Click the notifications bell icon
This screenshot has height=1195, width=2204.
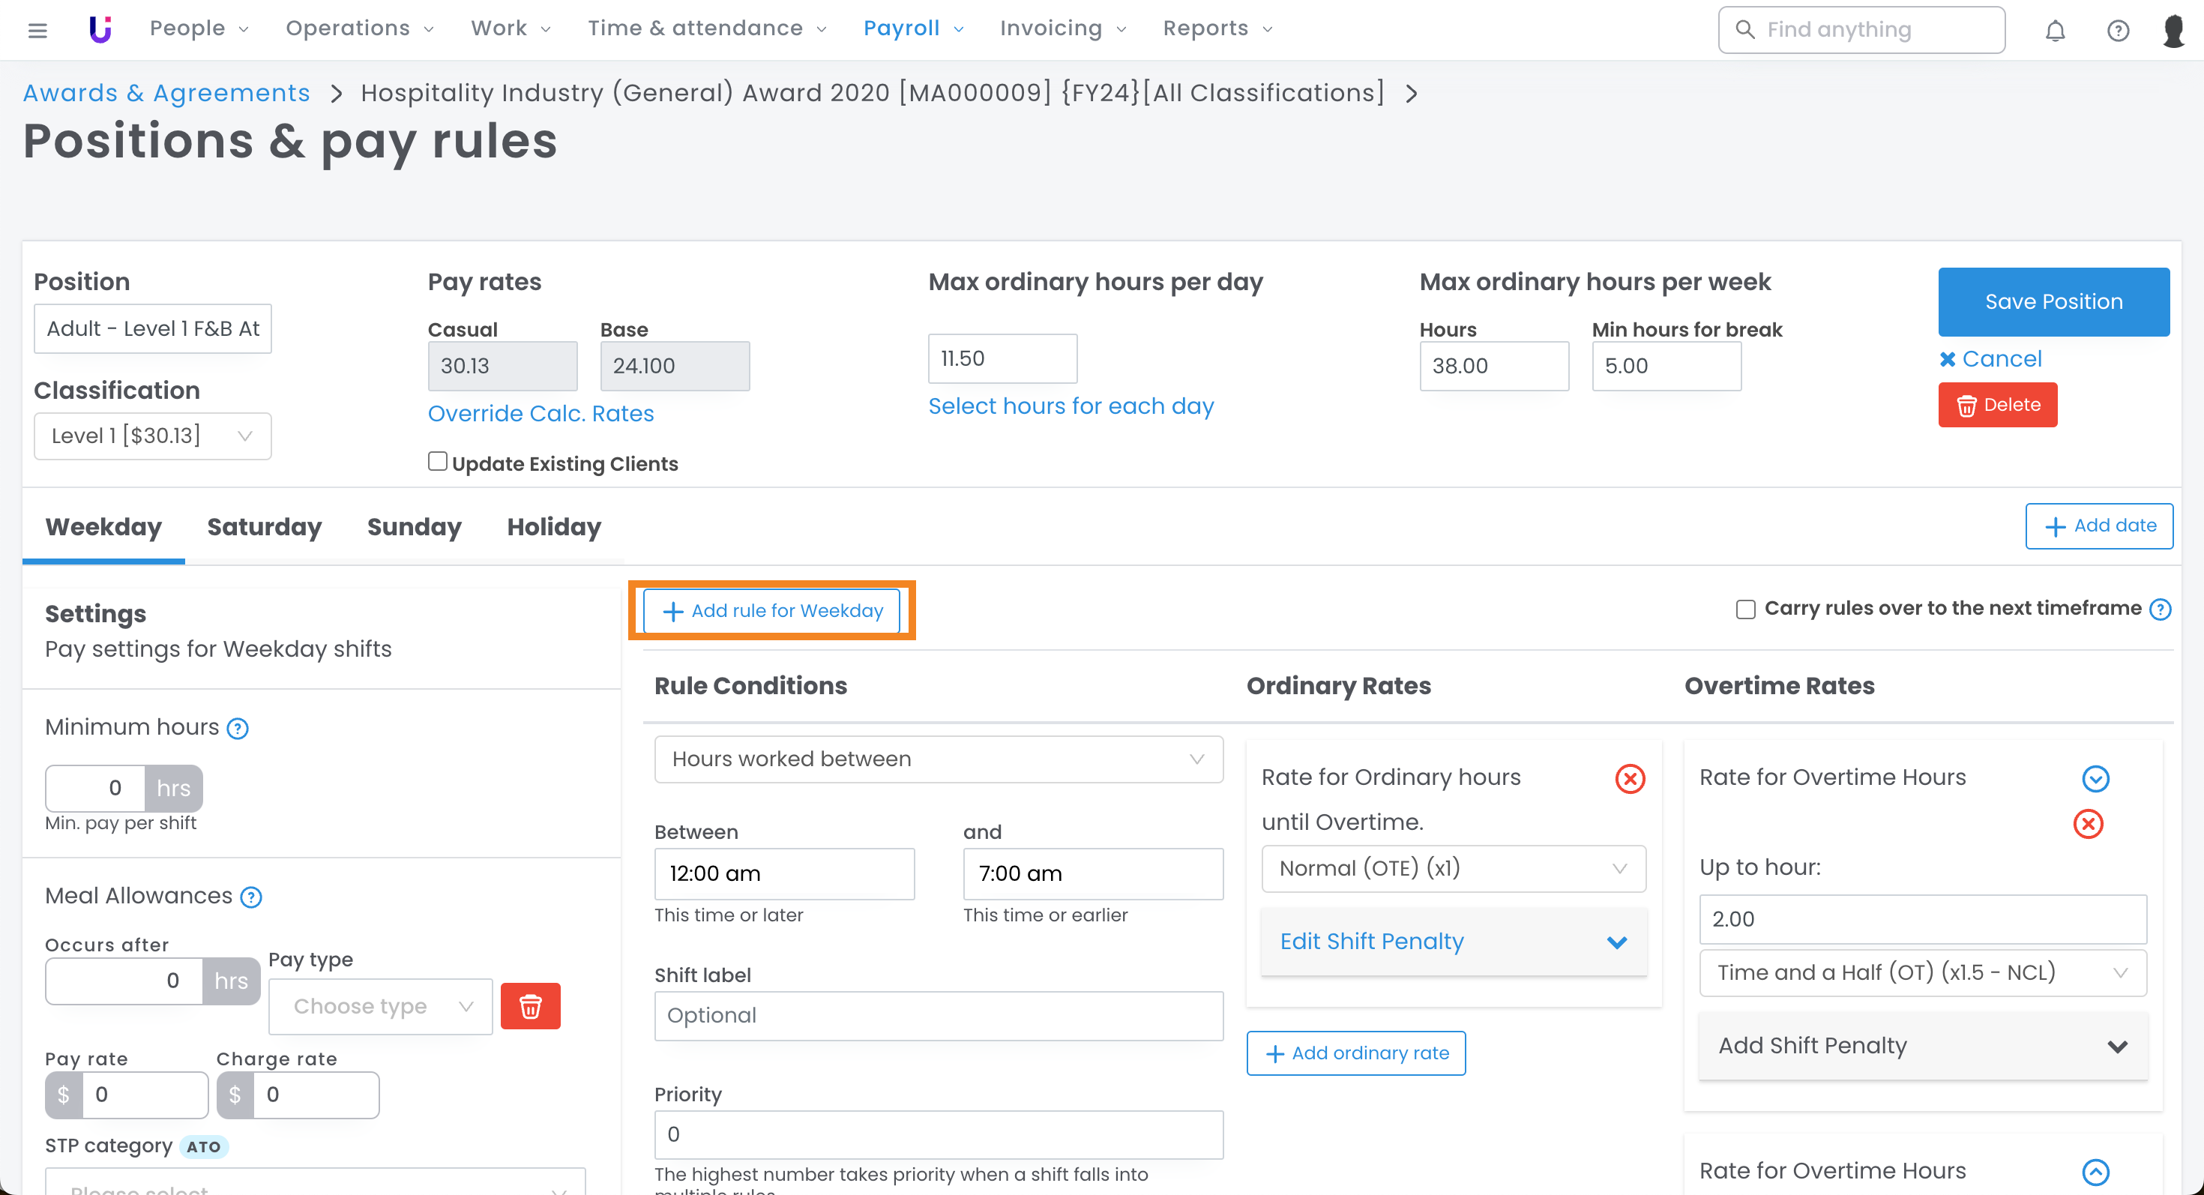pyautogui.click(x=2054, y=30)
